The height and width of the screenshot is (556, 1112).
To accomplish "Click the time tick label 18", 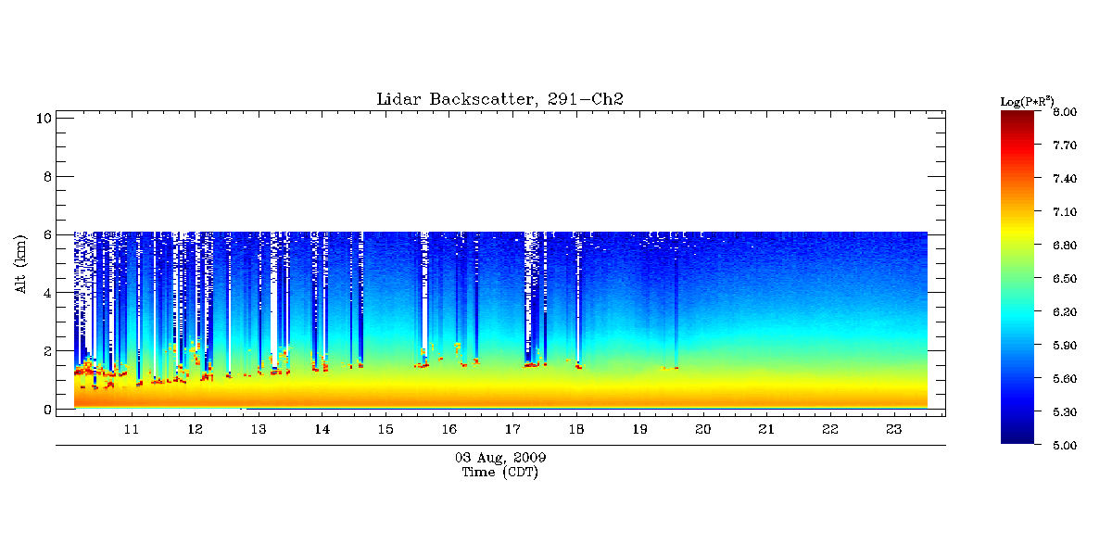I will 576,429.
